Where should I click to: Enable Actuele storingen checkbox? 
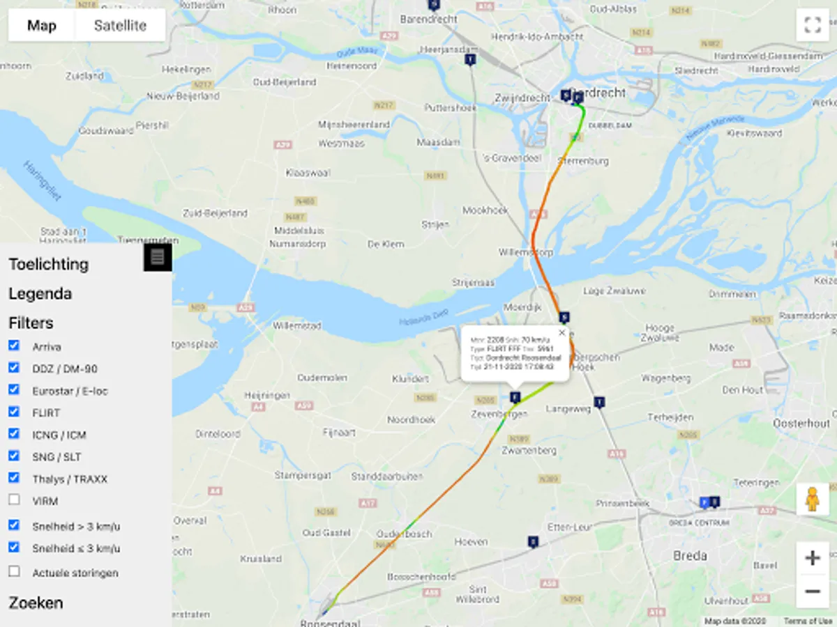point(14,571)
